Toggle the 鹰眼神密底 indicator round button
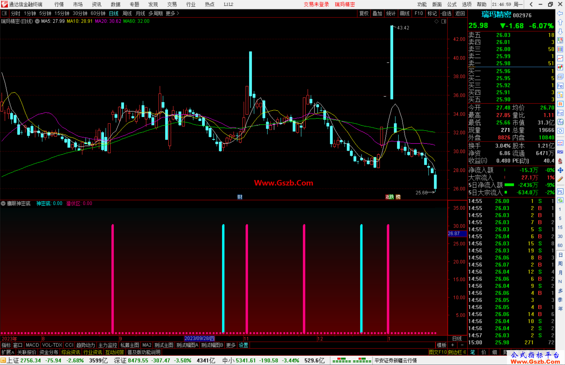565x365 pixels. tap(3, 203)
